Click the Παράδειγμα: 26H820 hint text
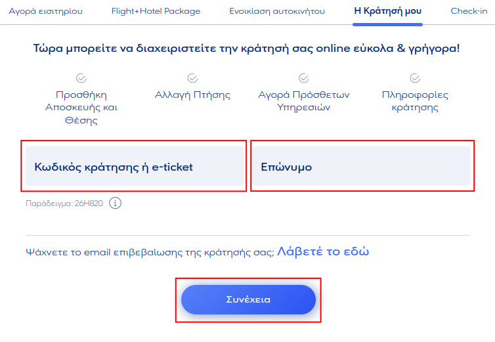The width and height of the screenshot is (495, 342). pyautogui.click(x=64, y=203)
